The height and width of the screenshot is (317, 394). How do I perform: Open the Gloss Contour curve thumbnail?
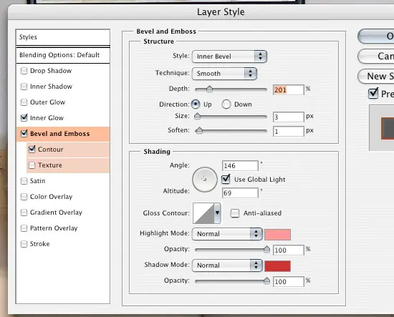(x=203, y=213)
